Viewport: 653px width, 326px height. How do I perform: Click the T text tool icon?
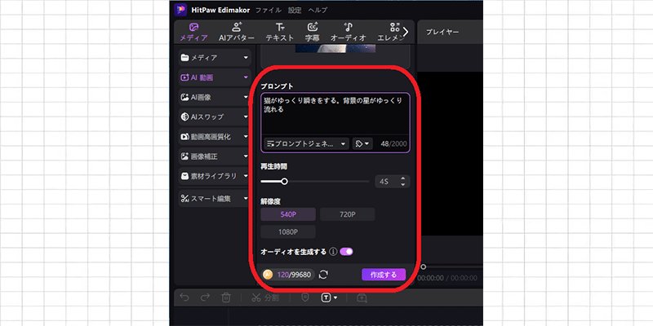(326, 297)
